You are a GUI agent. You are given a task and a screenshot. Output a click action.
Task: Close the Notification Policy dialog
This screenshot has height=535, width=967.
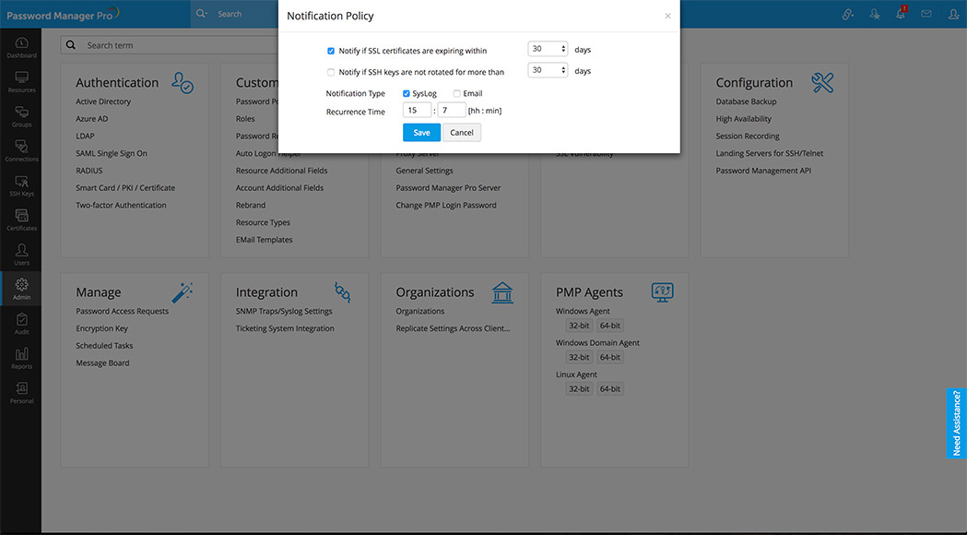tap(668, 16)
